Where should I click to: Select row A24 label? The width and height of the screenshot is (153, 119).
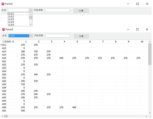pyautogui.click(x=4, y=71)
